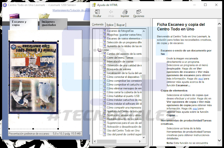Close the Ayuda de HTML window
The height and width of the screenshot is (148, 224).
[x=216, y=5]
